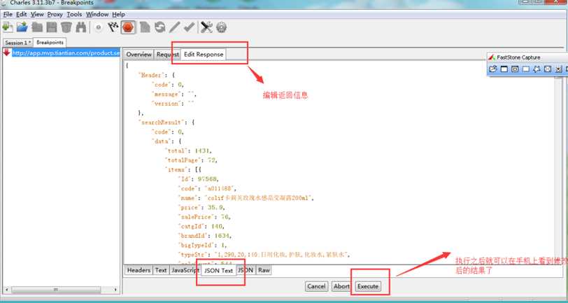This screenshot has width=568, height=303.
Task: Click the pencil Edit request icon
Action: (x=175, y=27)
